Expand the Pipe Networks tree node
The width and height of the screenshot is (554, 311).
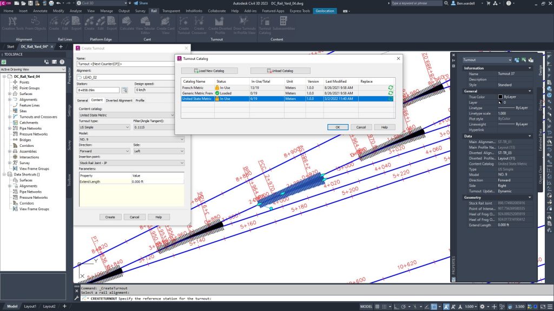[10, 129]
